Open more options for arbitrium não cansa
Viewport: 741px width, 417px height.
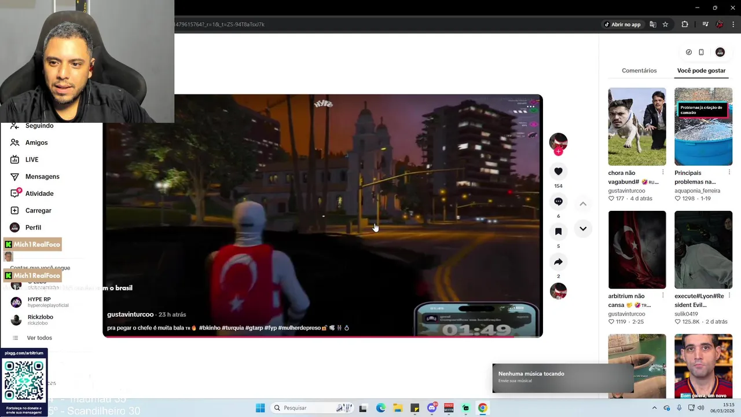point(663,296)
